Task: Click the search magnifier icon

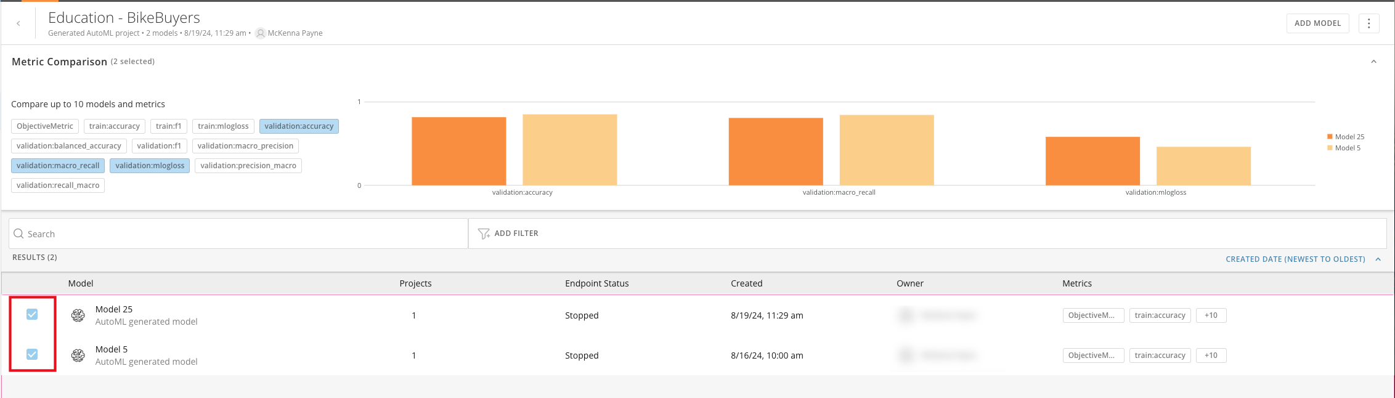Action: (x=18, y=234)
